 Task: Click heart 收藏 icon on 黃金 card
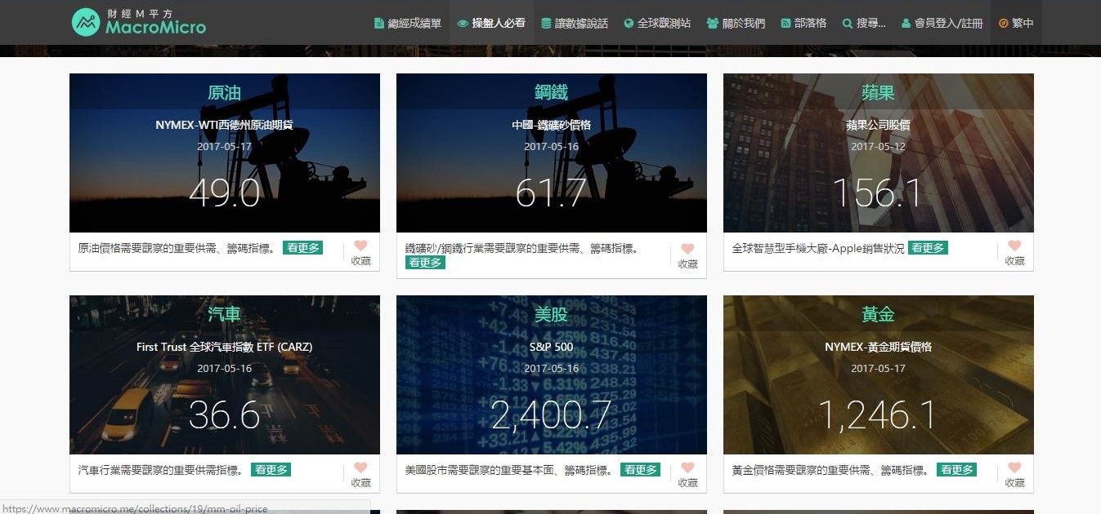tap(1014, 468)
